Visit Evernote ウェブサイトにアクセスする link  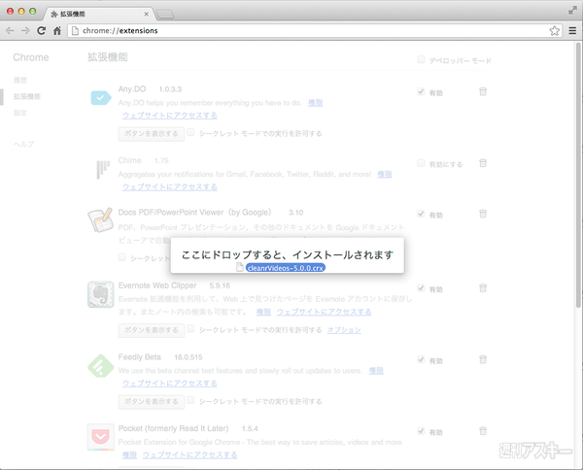pyautogui.click(x=324, y=312)
